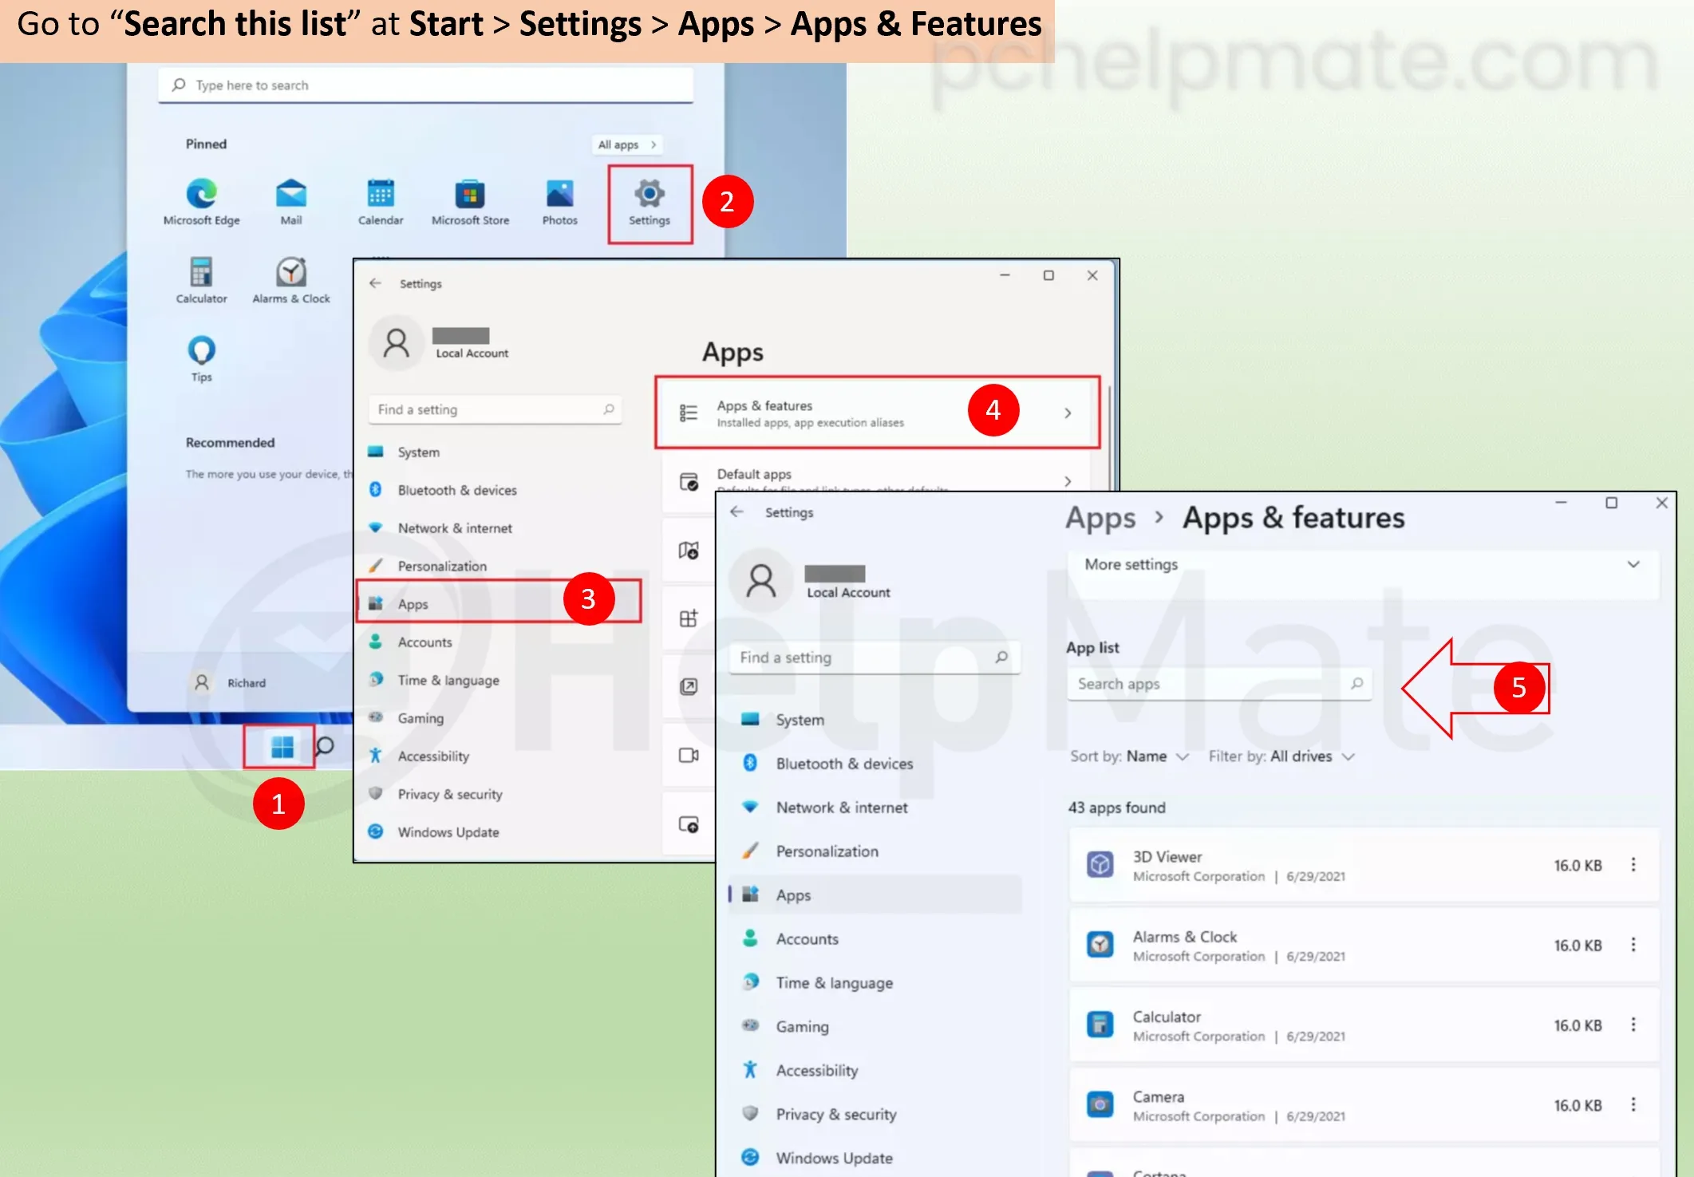The image size is (1694, 1177).
Task: Select Windows Update in middle Settings sidebar
Action: coord(499,832)
